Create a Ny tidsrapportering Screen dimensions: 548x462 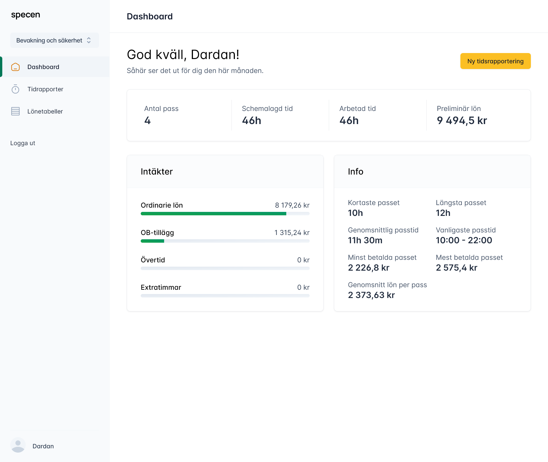point(495,61)
